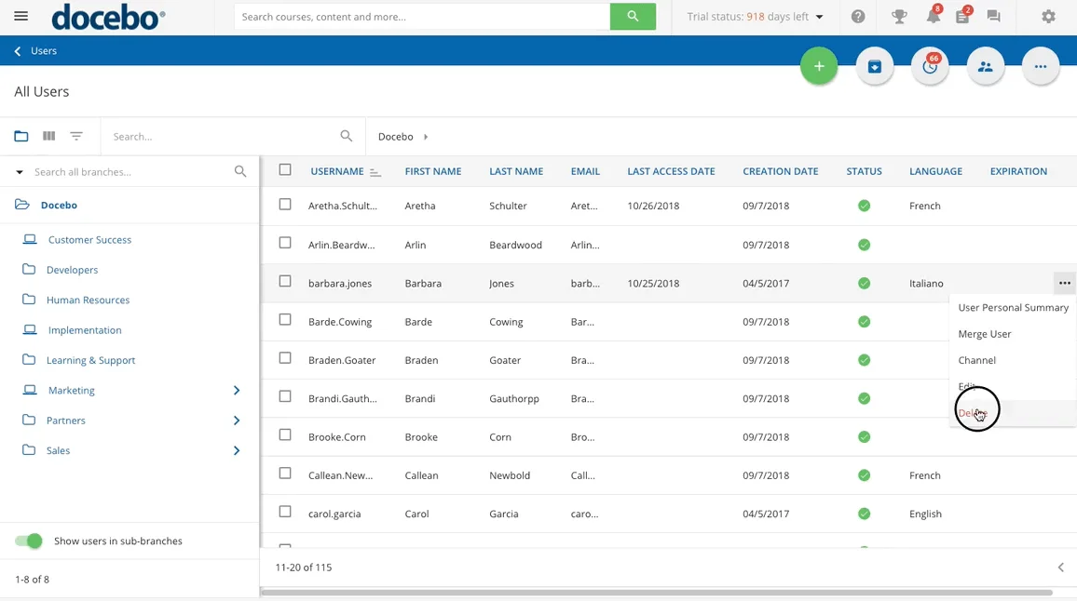Screen dimensions: 1077x601
Task: Select the Barde.Cowing row checkbox
Action: click(285, 320)
